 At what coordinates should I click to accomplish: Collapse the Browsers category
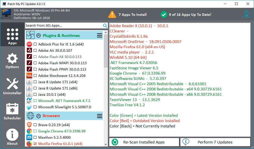pyautogui.click(x=38, y=116)
